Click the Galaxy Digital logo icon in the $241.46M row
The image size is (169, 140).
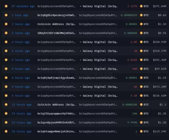(81, 60)
